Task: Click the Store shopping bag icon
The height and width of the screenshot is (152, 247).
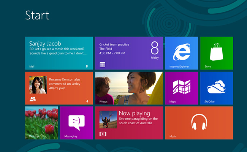Action: [x=217, y=52]
